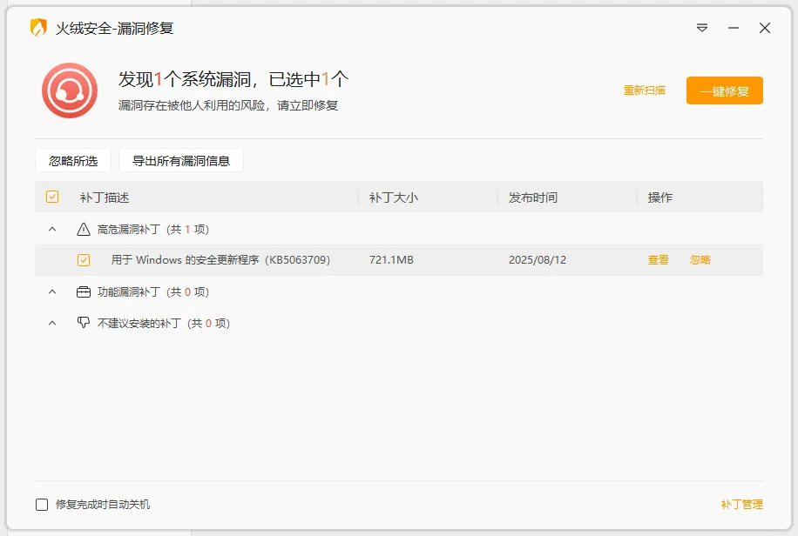The height and width of the screenshot is (536, 798).
Task: Open the feedback icon in the title bar
Action: pyautogui.click(x=702, y=28)
